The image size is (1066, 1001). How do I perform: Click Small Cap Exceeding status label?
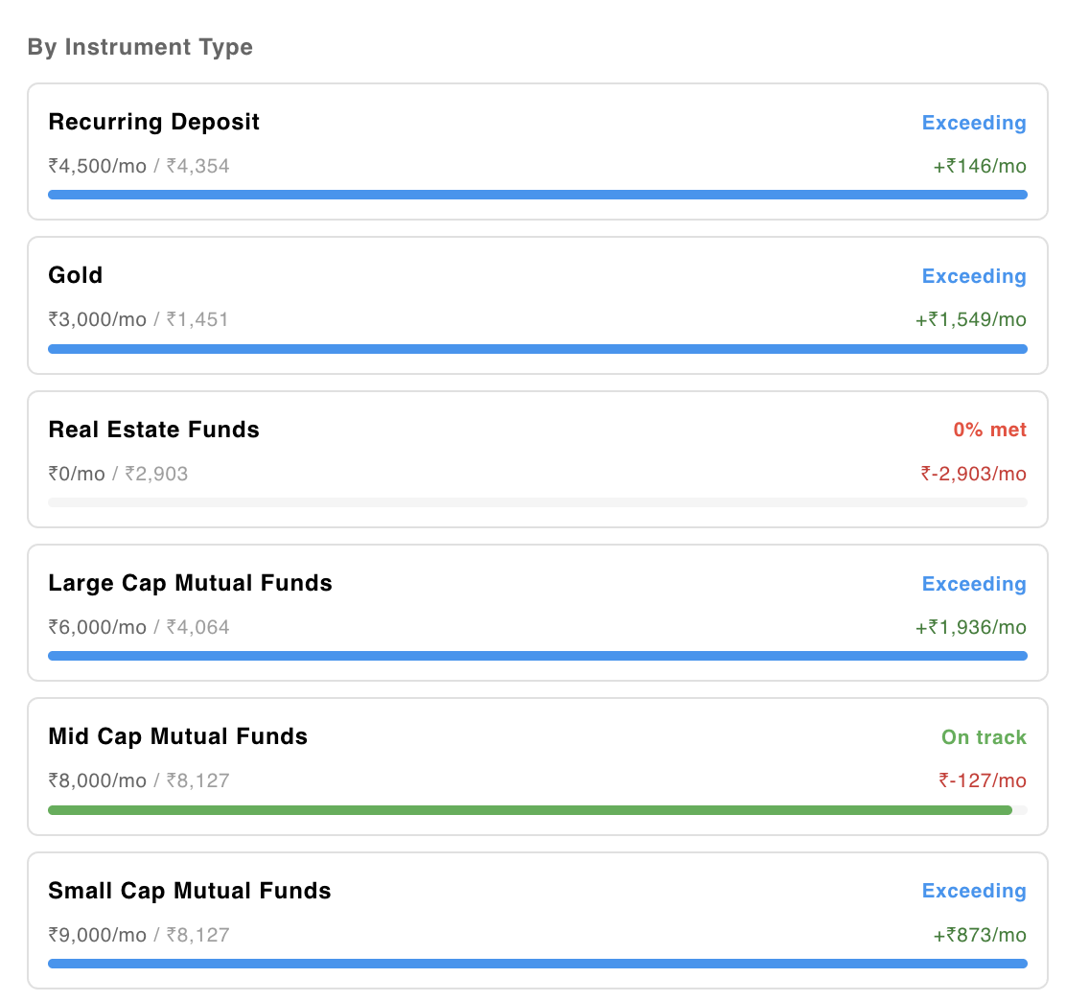974,891
